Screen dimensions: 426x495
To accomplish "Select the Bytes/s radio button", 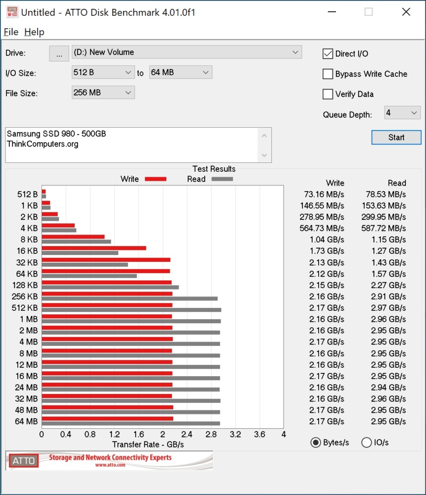I will 316,443.
